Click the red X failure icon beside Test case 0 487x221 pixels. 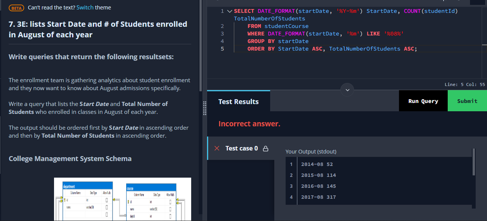216,148
